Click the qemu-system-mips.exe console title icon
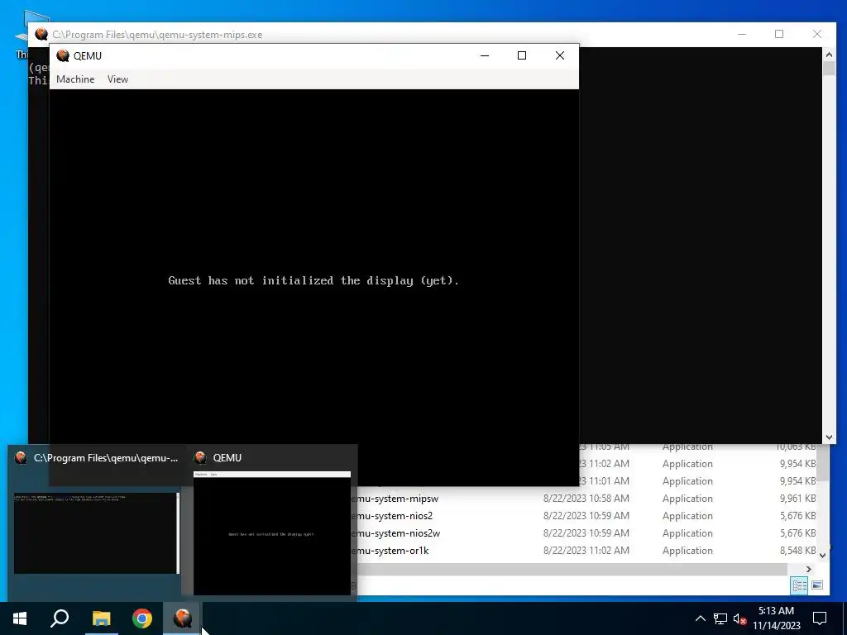 [41, 35]
